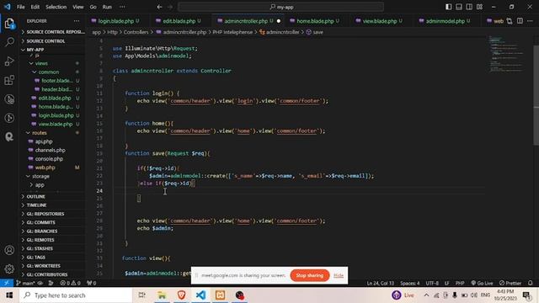Image resolution: width=539 pixels, height=303 pixels.
Task: Open api.php in the explorer
Action: [44, 141]
